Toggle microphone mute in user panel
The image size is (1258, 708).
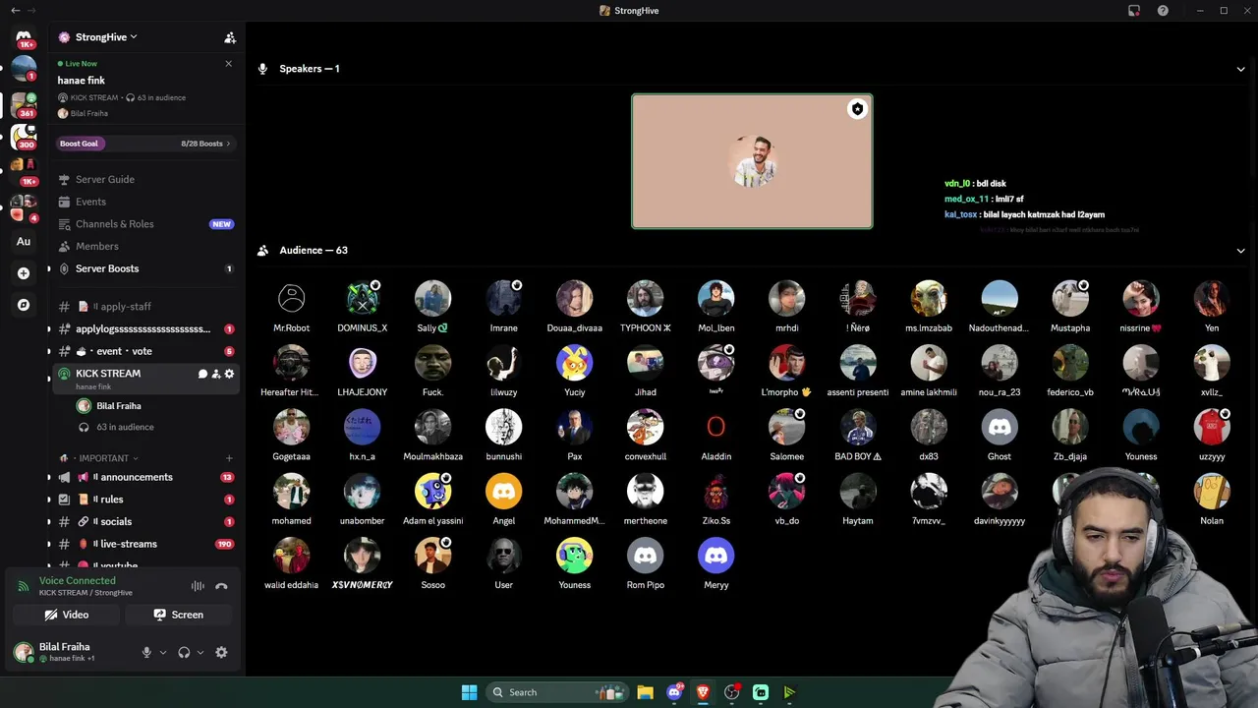pos(146,652)
